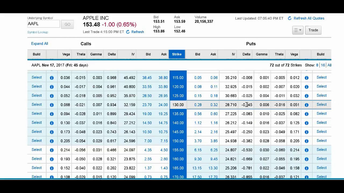This screenshot has height=193, width=344.
Task: Click call IV value 45.492
Action: (130, 78)
